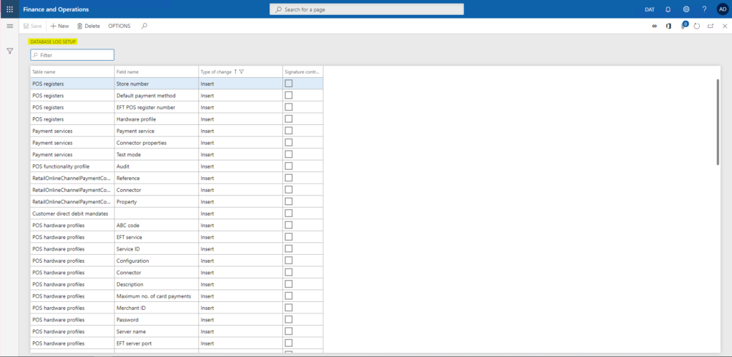732x357 pixels.
Task: Select the Store number field cell
Action: coord(157,84)
